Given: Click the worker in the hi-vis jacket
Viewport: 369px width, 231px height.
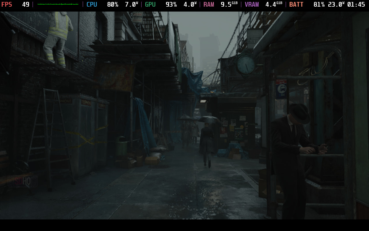Looking at the screenshot, I should 58,39.
